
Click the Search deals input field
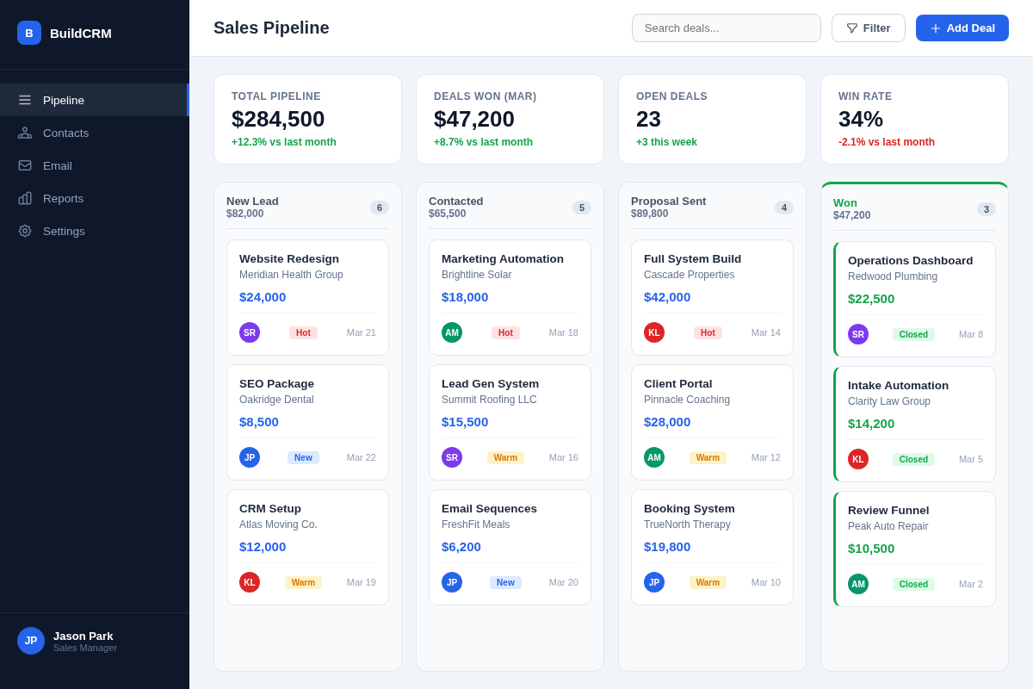click(727, 28)
